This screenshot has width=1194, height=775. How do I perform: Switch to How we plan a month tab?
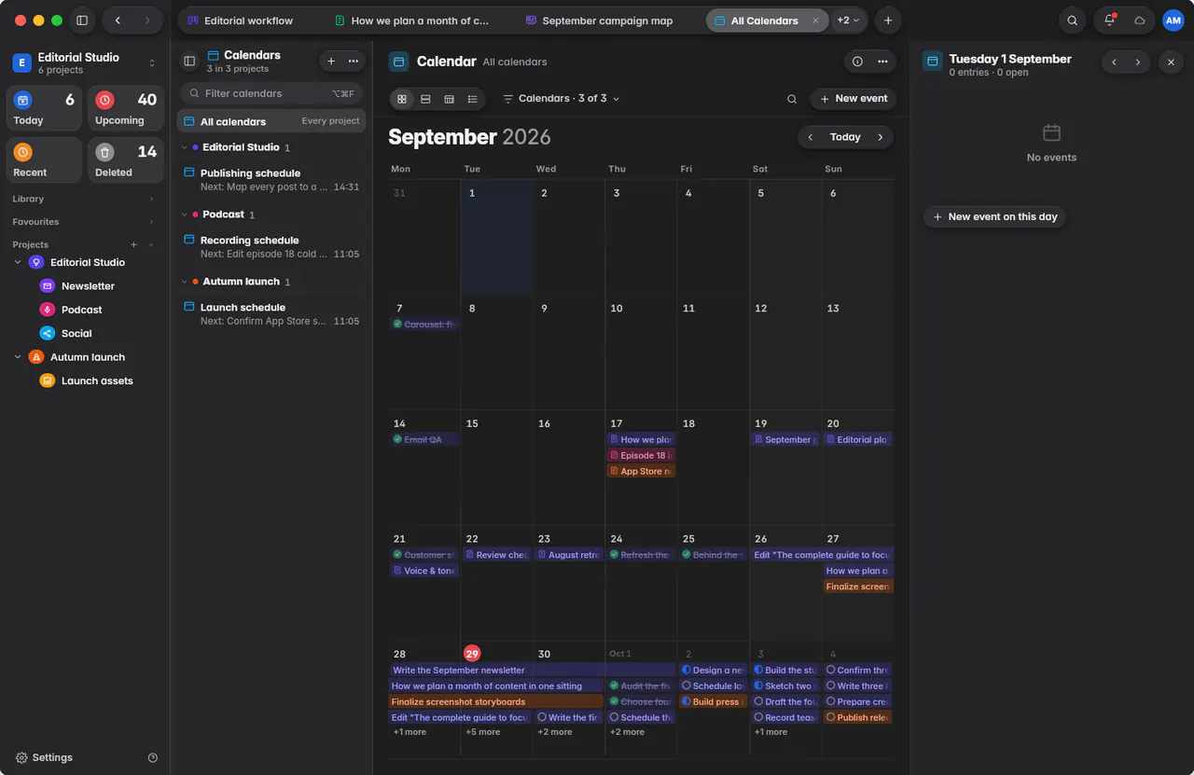410,21
